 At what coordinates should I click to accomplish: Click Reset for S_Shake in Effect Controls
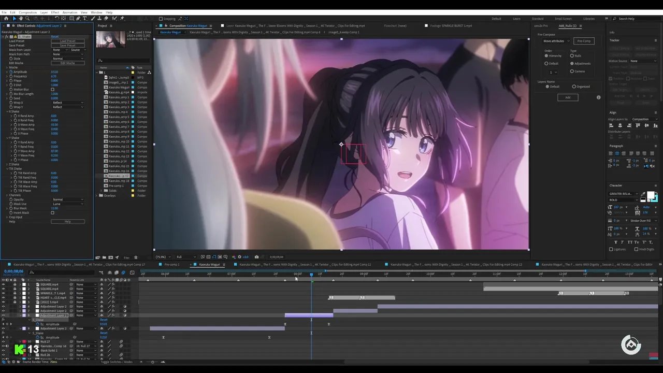55,37
